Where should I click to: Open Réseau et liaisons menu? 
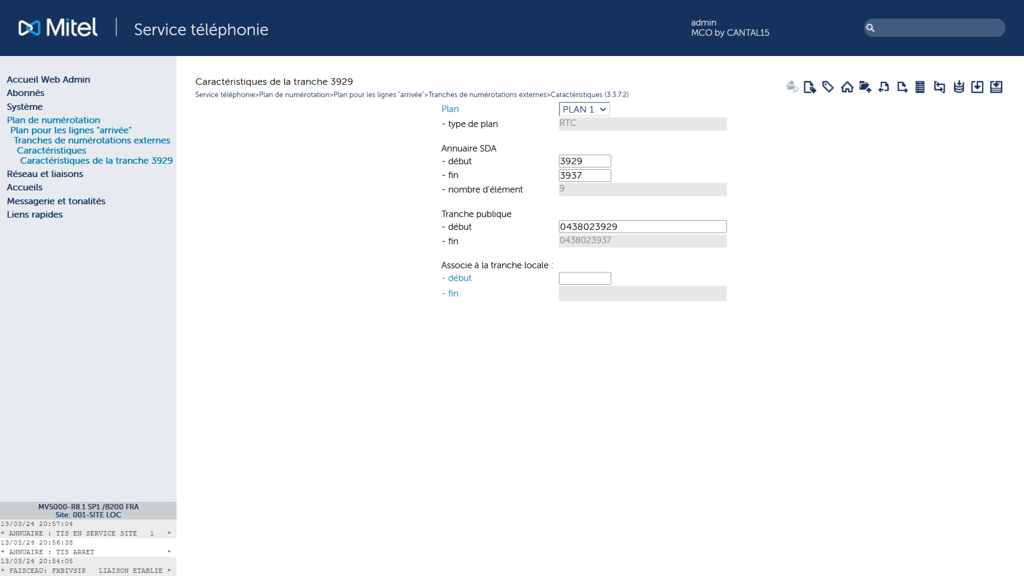[45, 174]
